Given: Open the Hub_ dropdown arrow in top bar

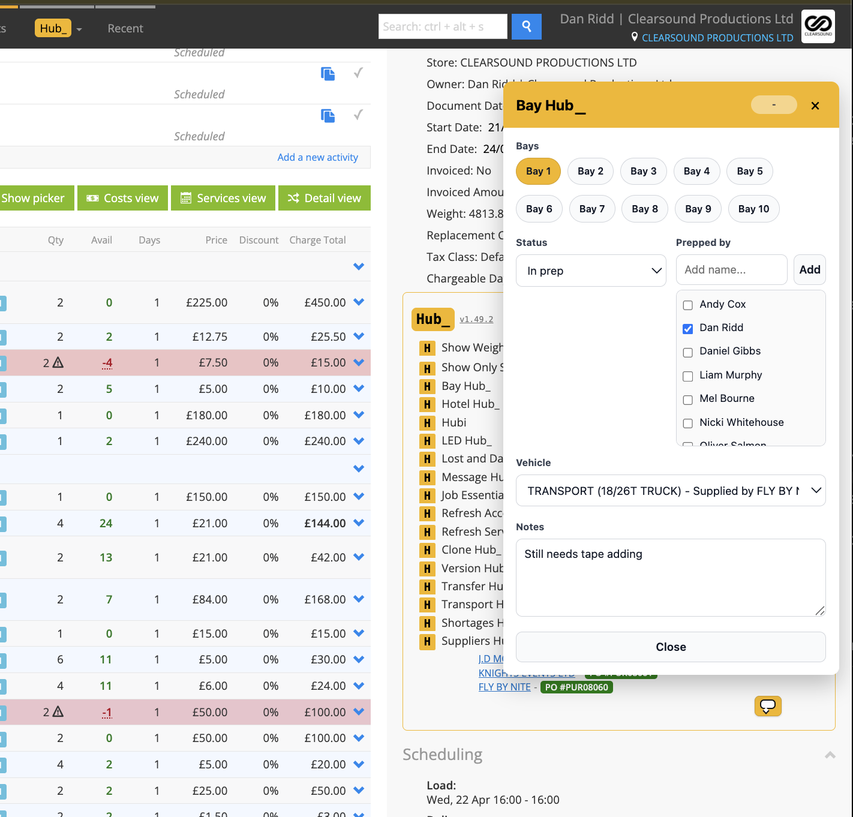Looking at the screenshot, I should click(79, 29).
